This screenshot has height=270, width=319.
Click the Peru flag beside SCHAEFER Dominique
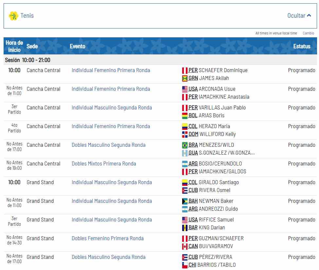pos(185,70)
